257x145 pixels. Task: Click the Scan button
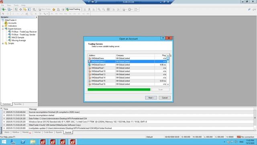tap(161, 89)
